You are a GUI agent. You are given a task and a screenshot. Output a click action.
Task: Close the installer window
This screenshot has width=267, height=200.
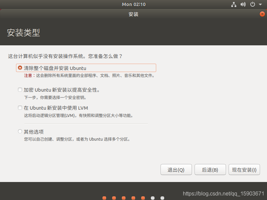point(262,14)
